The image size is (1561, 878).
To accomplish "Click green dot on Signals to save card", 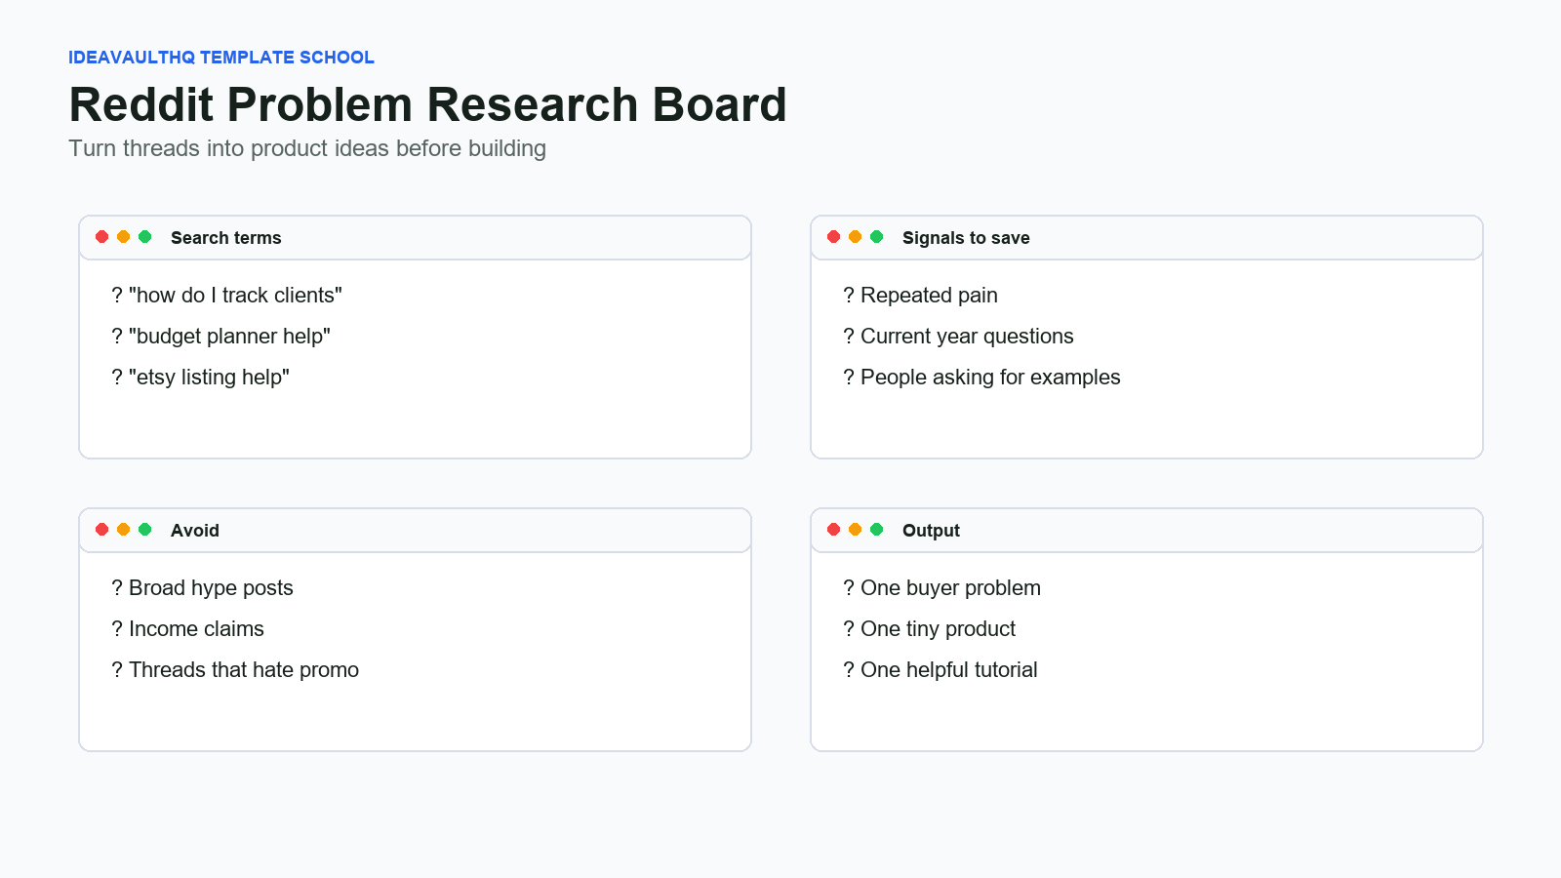I will [876, 237].
